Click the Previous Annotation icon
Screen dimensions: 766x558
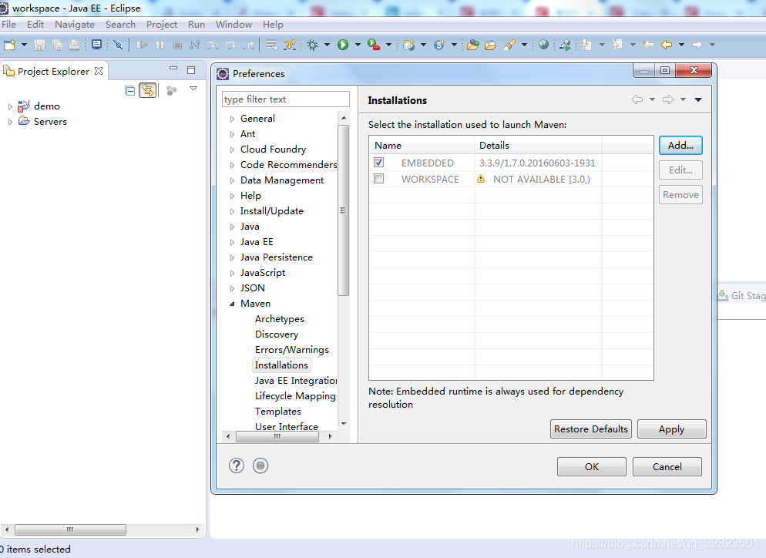(617, 45)
